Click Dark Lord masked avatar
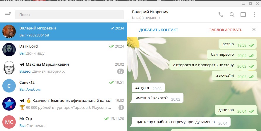Screen dimensions: 261x131 tap(9, 50)
